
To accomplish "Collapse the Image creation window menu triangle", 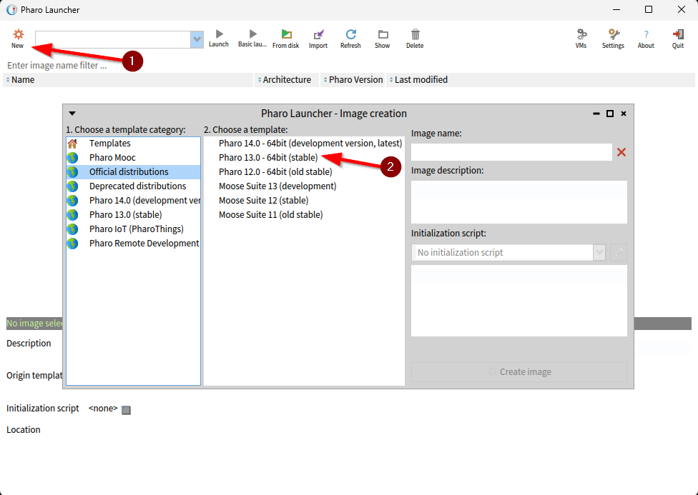I will [72, 114].
